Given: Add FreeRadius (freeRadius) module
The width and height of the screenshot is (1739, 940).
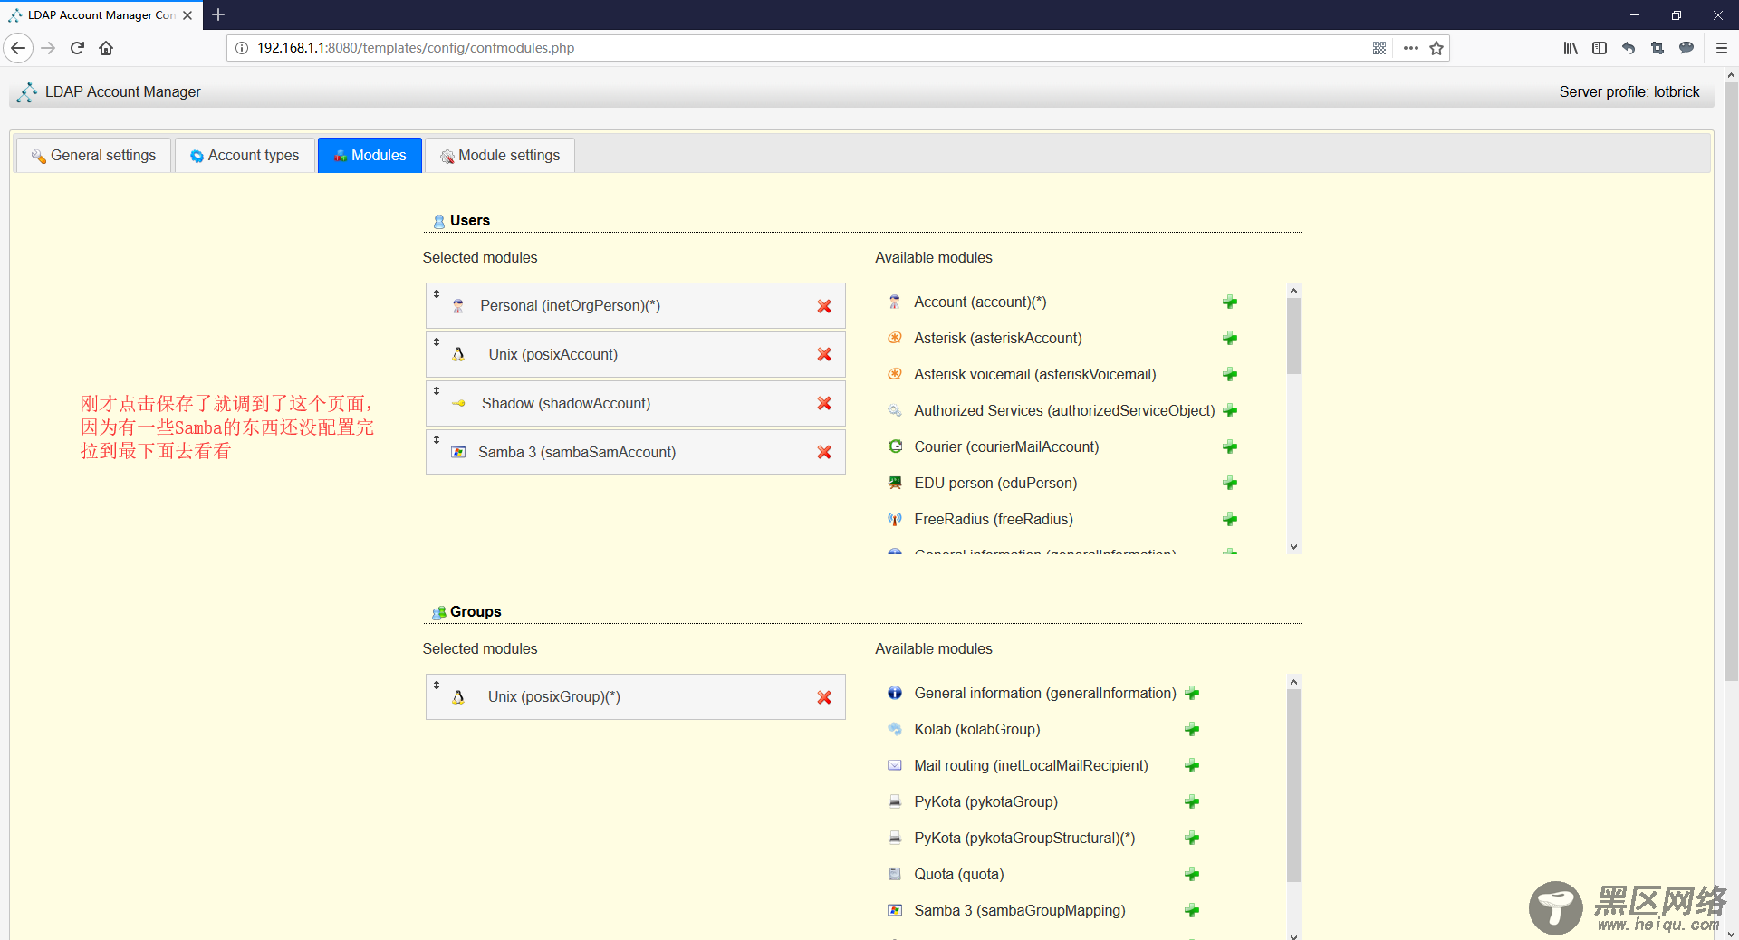Looking at the screenshot, I should coord(1230,519).
